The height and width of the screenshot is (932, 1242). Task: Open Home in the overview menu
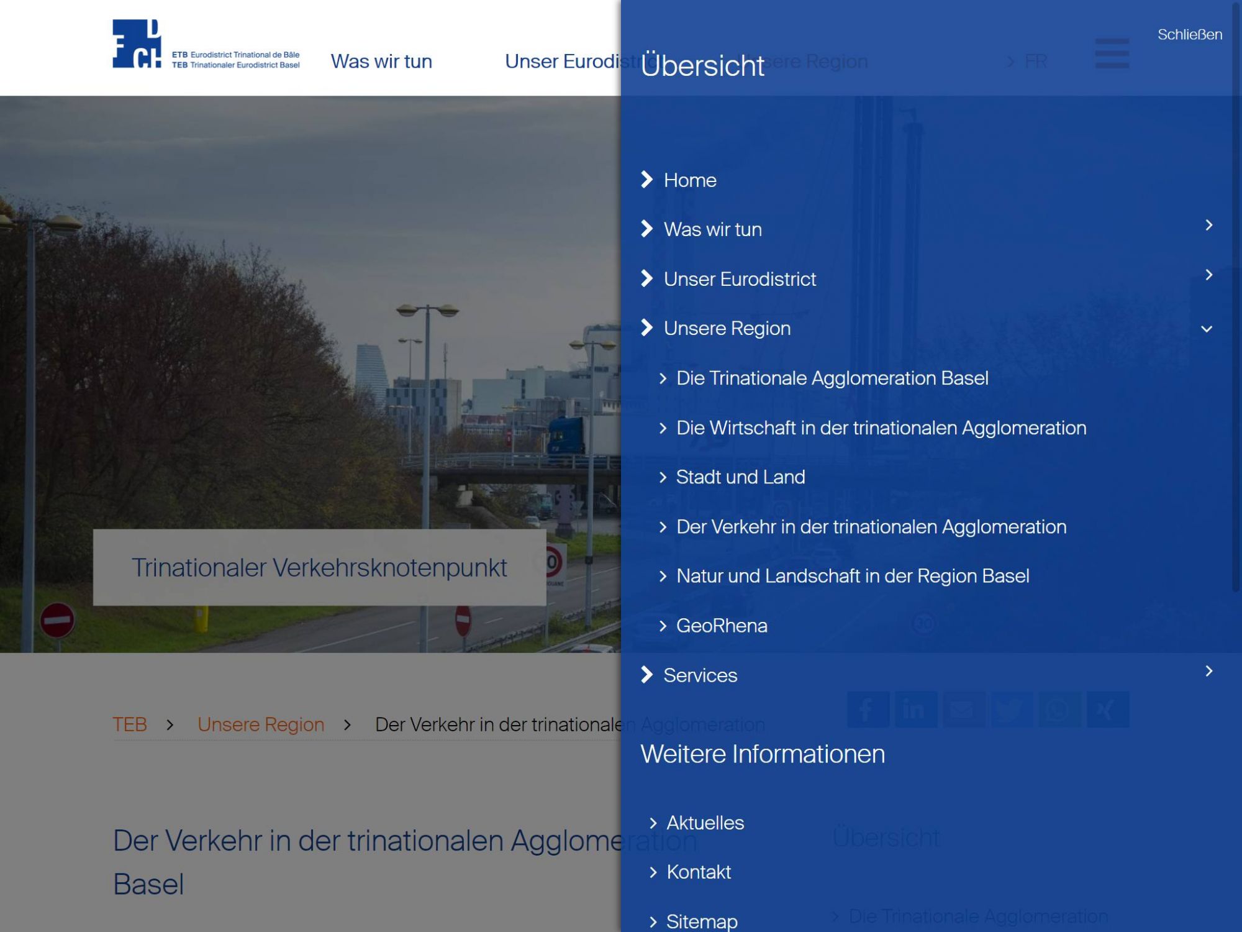689,180
